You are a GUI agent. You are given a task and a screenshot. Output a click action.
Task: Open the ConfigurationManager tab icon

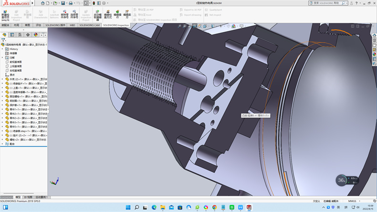(20, 35)
